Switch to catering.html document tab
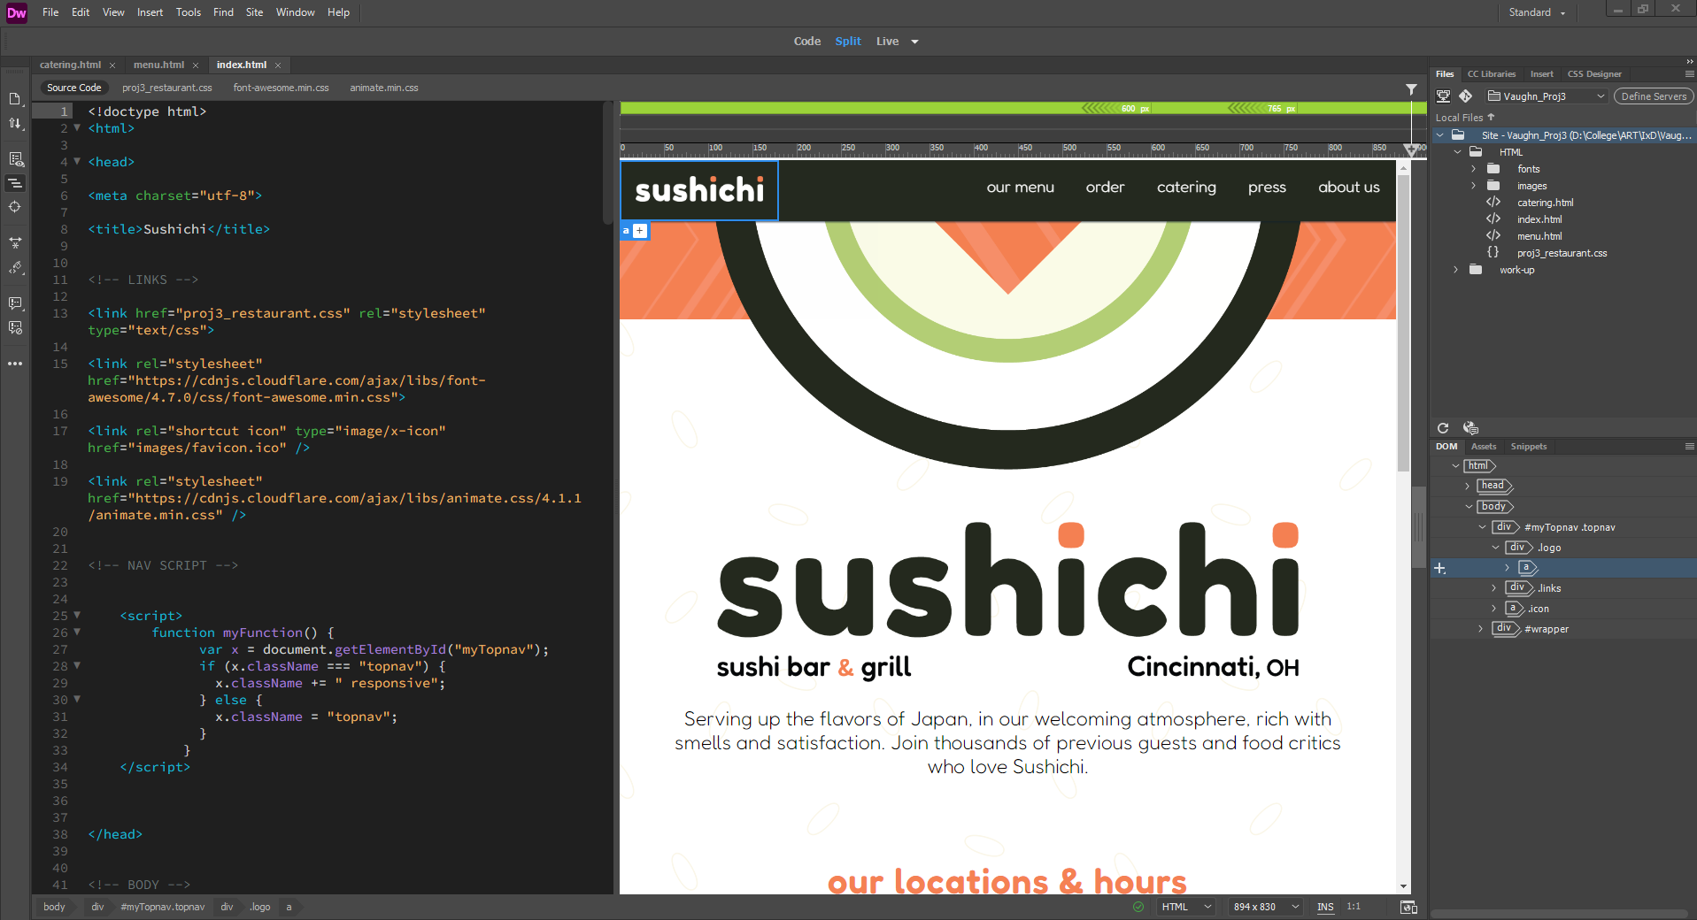Image resolution: width=1697 pixels, height=920 pixels. pos(70,65)
